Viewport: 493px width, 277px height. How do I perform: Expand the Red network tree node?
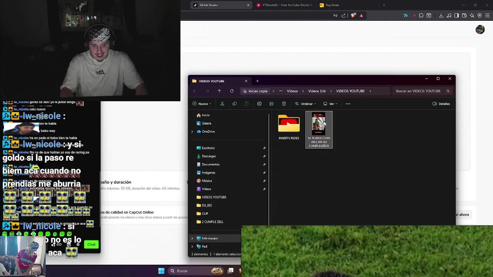(192, 246)
